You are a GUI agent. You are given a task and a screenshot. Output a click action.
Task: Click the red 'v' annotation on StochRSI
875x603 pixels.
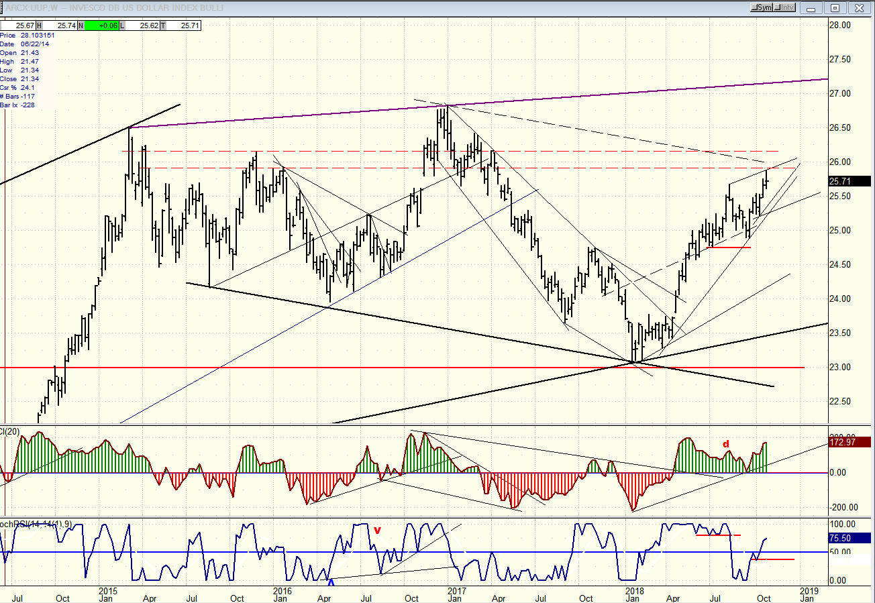pyautogui.click(x=377, y=530)
